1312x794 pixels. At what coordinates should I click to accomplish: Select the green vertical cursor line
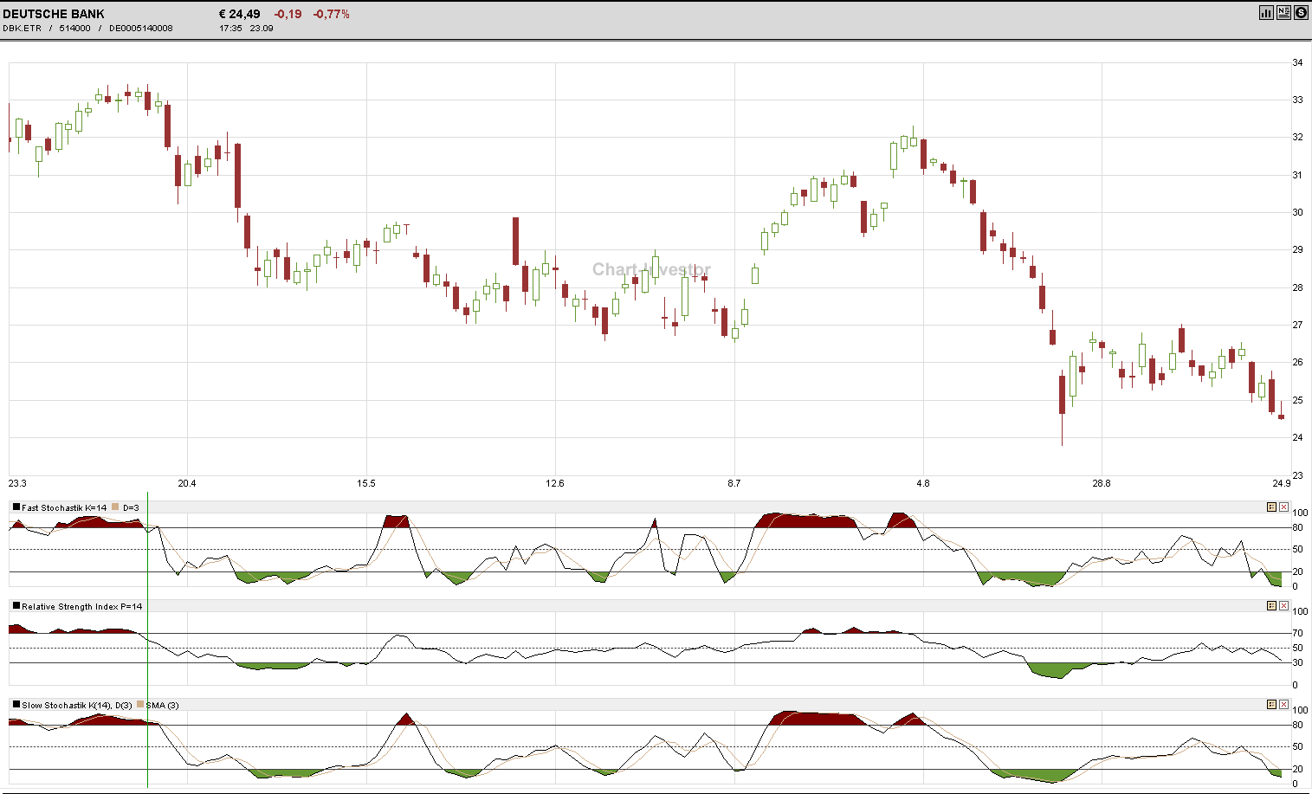147,641
